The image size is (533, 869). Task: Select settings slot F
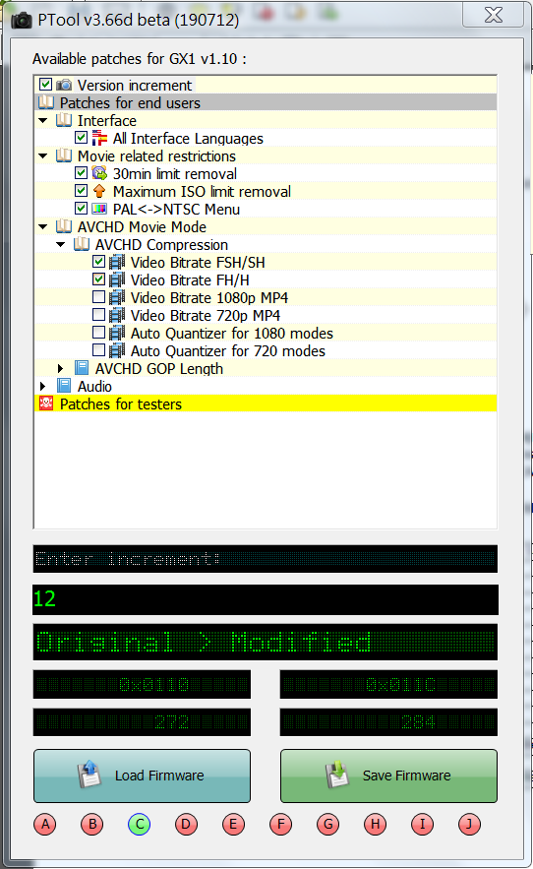(281, 825)
